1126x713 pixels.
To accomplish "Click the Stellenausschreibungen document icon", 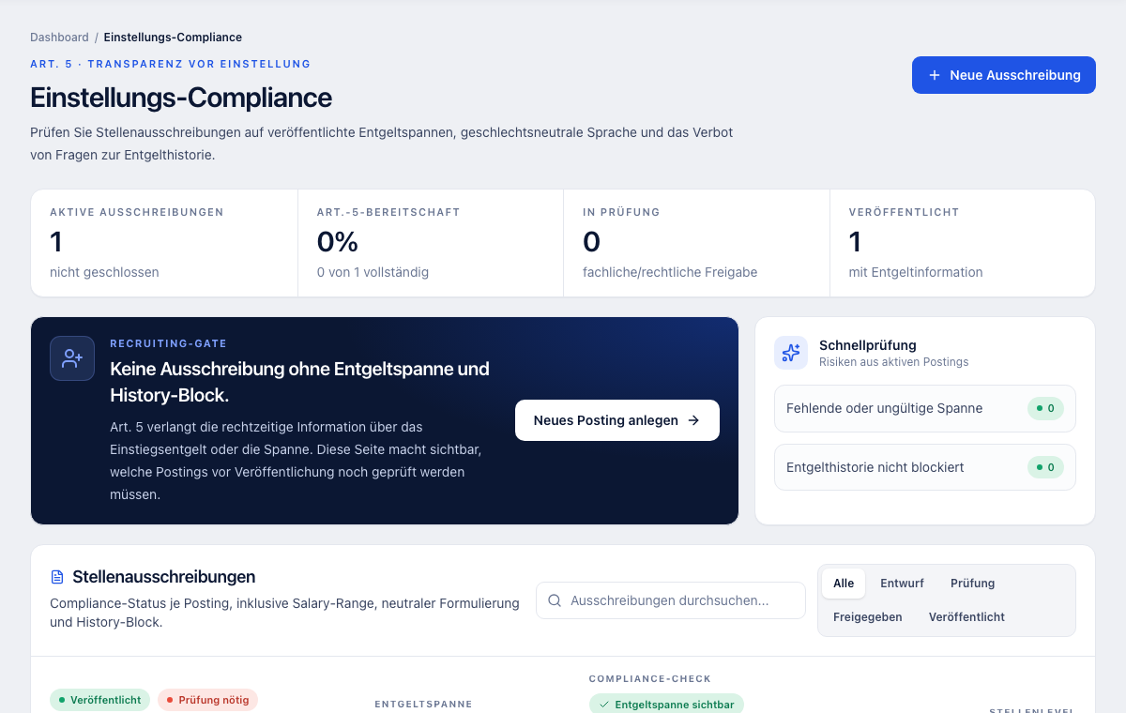I will pyautogui.click(x=57, y=577).
